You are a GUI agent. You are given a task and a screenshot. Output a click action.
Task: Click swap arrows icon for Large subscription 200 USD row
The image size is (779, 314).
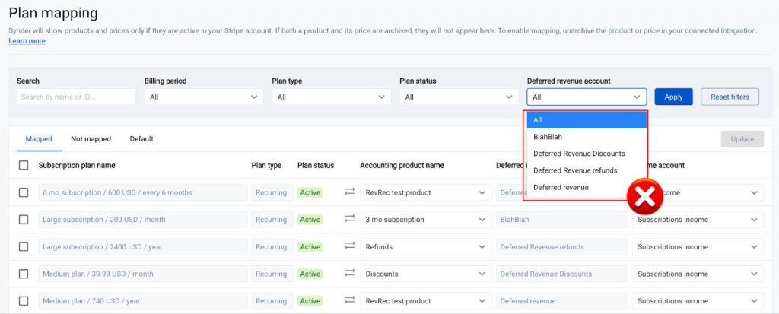[349, 219]
